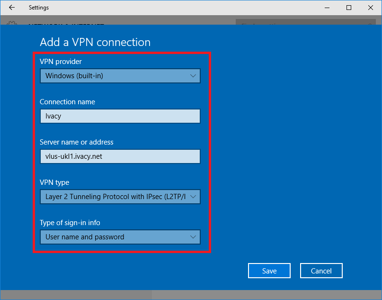This screenshot has width=382, height=300.
Task: Click inside the Connection name field
Action: pos(120,116)
